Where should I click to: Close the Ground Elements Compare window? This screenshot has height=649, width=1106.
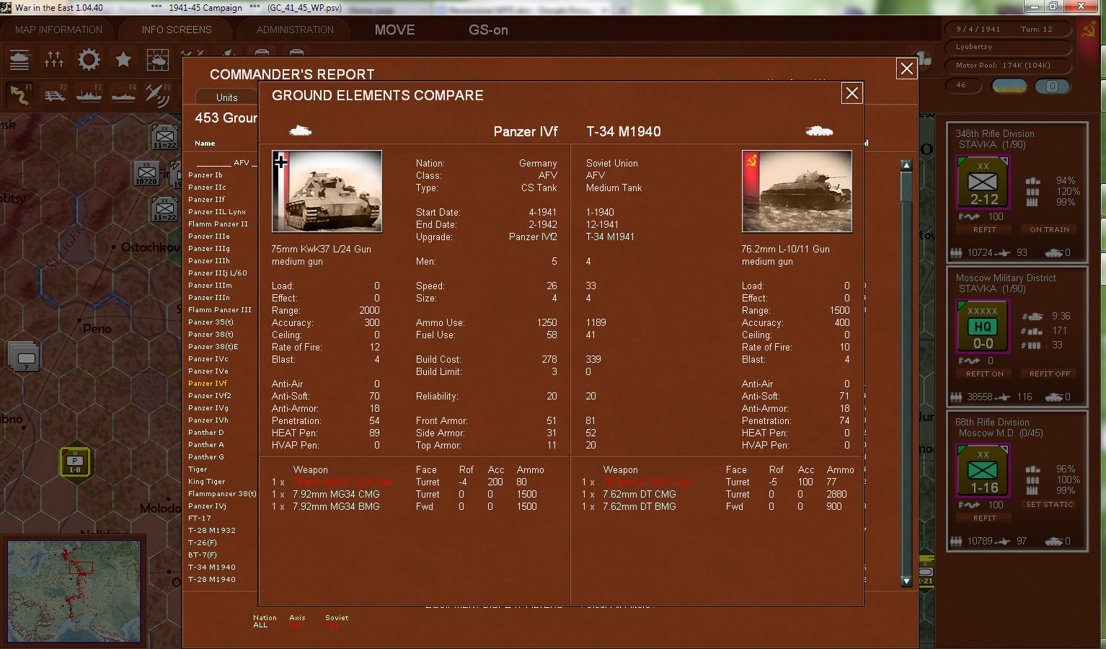point(852,93)
